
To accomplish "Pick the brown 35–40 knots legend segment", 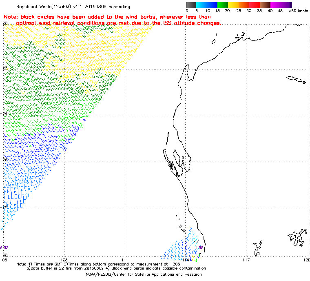I will coord(265,5).
